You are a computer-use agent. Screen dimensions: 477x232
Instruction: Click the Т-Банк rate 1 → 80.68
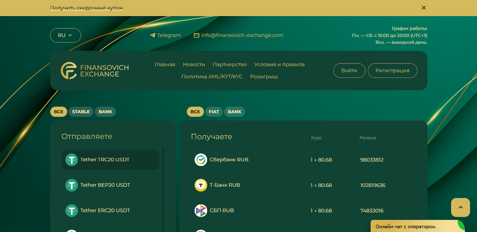pos(321,185)
